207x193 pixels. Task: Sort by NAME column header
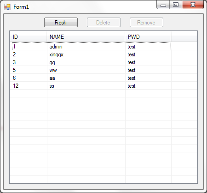[x=86, y=37]
